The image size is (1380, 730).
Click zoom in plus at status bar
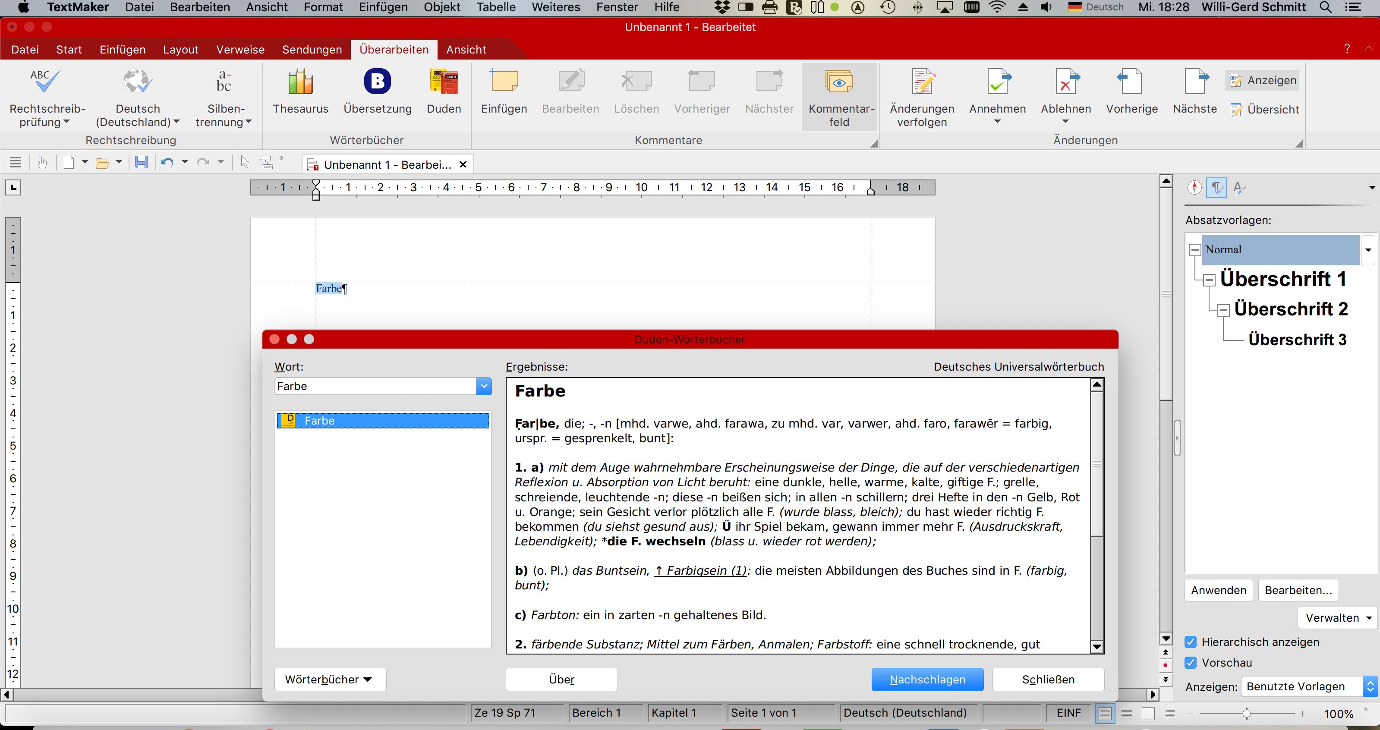pos(1302,714)
